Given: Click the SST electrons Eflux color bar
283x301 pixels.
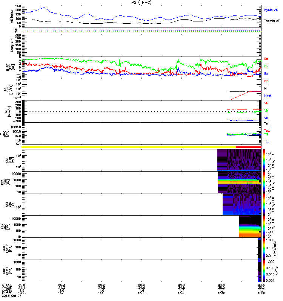Looking at the screenshot, I should click(264, 204).
